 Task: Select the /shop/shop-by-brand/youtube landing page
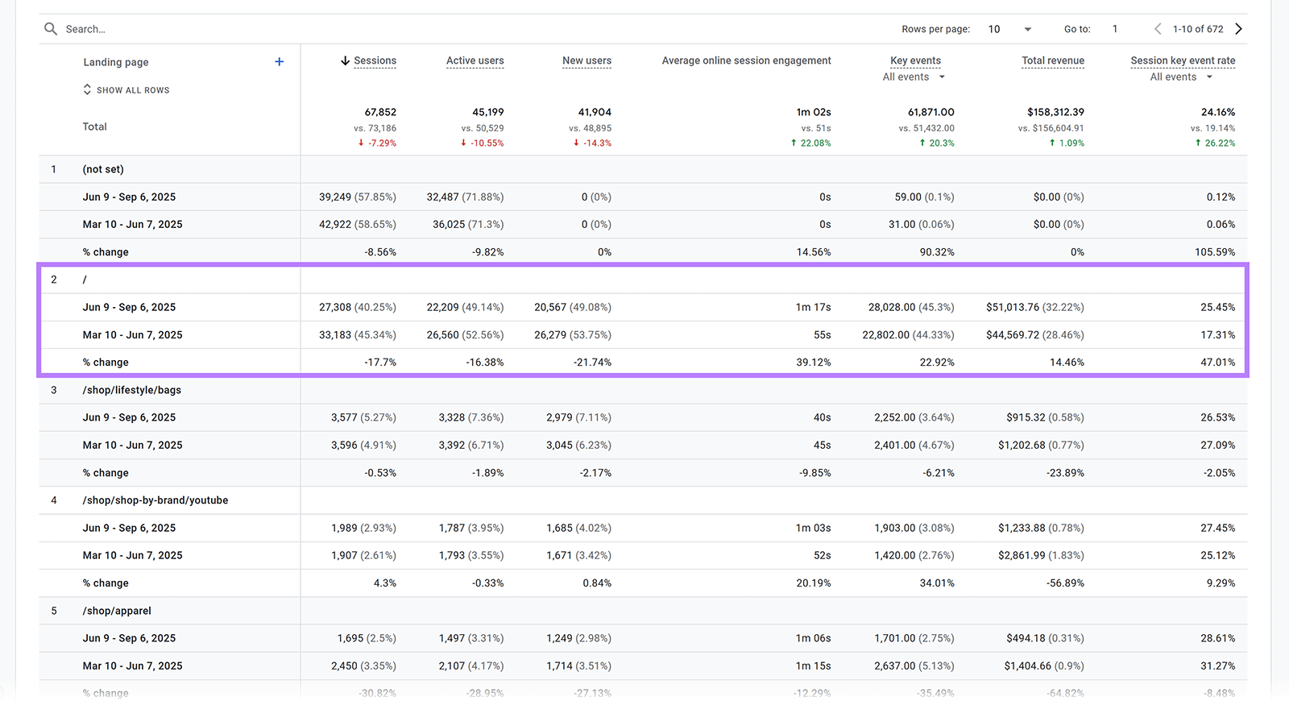[155, 500]
